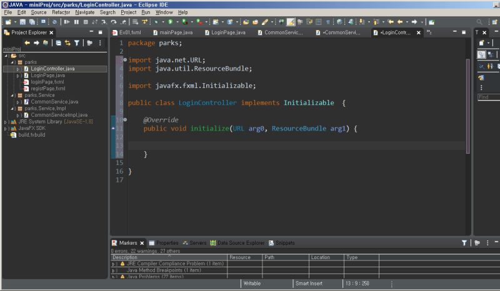Click the Next Annotation down-arrow icon
500x291 pixels.
(x=362, y=22)
